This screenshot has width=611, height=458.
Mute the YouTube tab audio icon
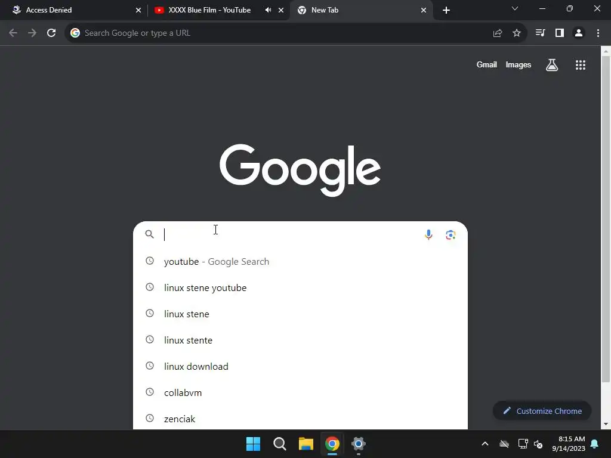point(268,10)
